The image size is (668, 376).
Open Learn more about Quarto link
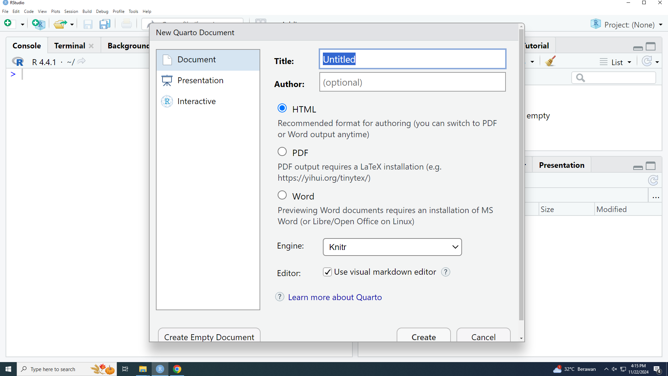335,297
